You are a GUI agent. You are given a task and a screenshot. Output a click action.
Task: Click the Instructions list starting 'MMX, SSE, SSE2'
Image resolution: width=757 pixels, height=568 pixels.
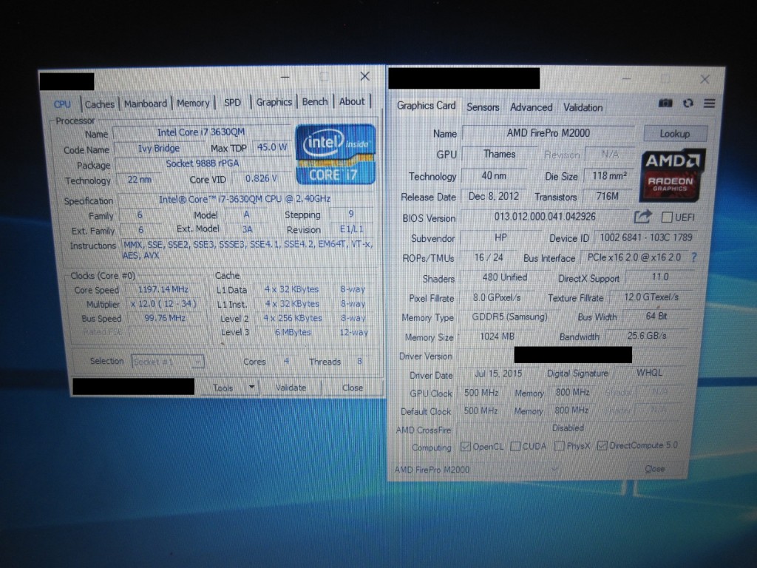pyautogui.click(x=248, y=250)
